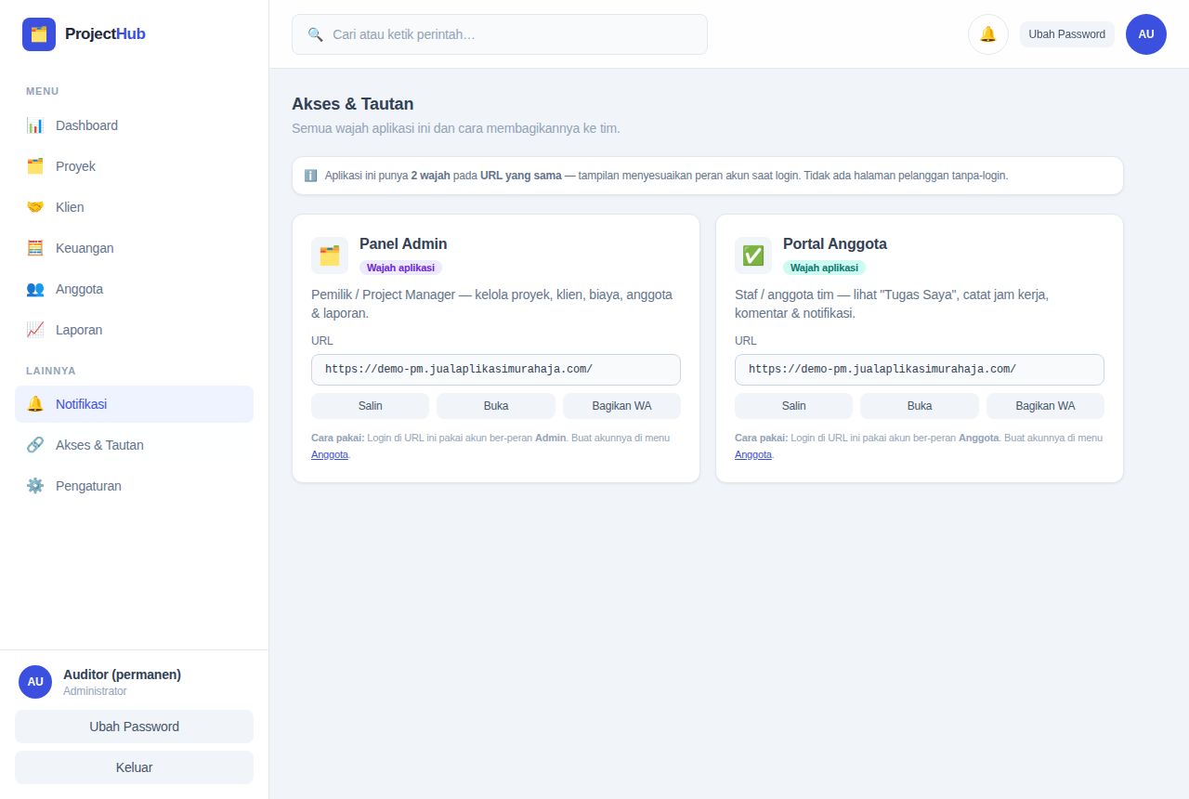1189x799 pixels.
Task: Click the Keluar button
Action: pyautogui.click(x=134, y=767)
